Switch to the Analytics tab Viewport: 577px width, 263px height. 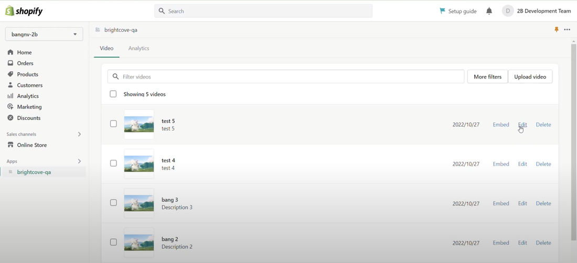[x=138, y=48]
